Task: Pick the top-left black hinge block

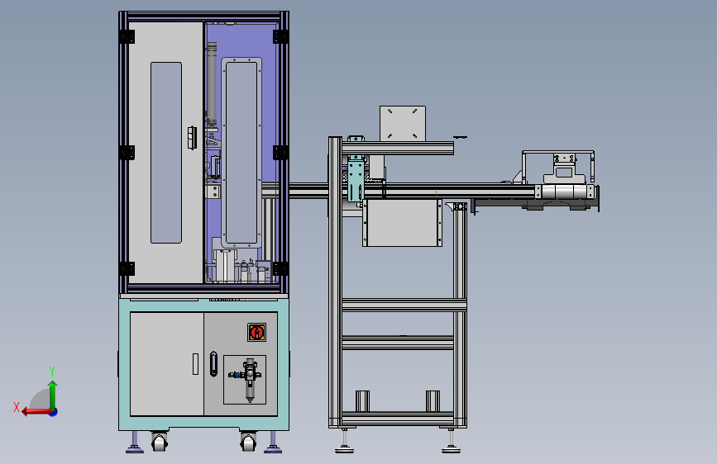Action: tap(127, 36)
